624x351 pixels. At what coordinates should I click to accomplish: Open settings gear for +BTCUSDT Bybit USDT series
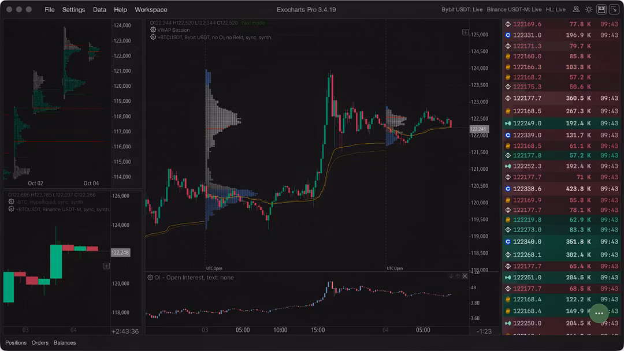(x=153, y=37)
